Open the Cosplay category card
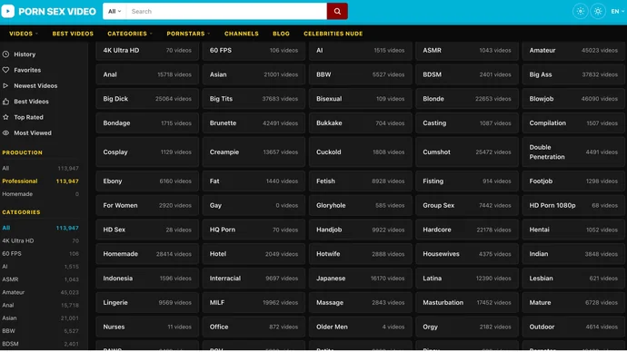Viewport: 627px width, 352px height. (x=147, y=152)
